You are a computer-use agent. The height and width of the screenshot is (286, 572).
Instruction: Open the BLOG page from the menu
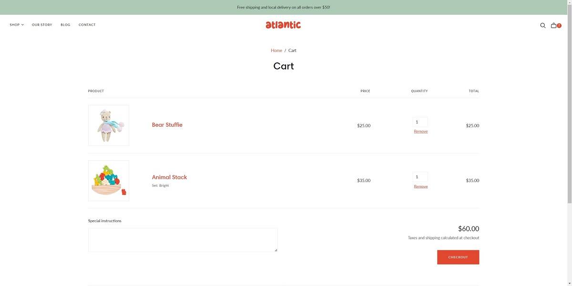65,24
